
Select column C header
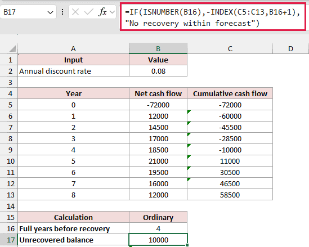pyautogui.click(x=230, y=48)
